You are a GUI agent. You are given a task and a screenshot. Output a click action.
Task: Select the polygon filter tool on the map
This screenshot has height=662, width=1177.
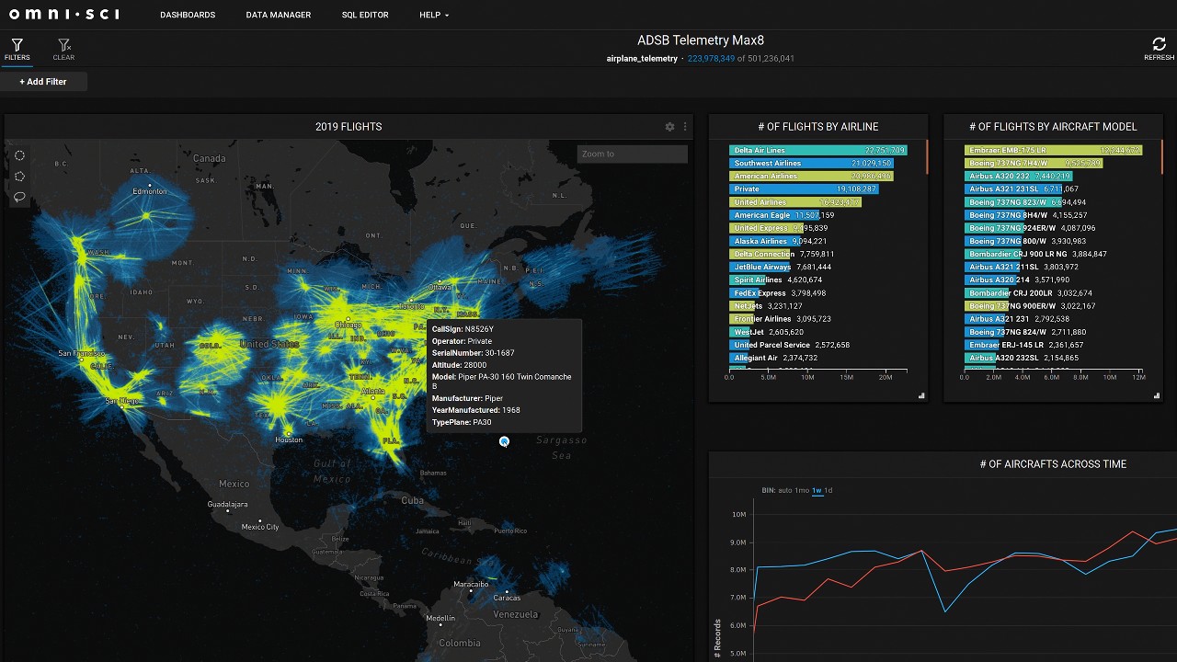(19, 177)
